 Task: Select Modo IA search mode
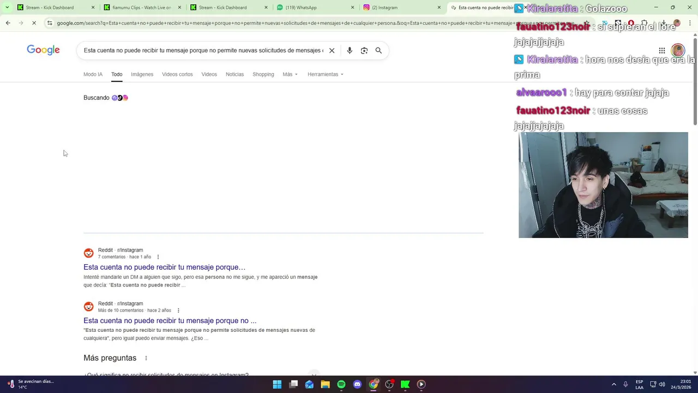[x=93, y=74]
